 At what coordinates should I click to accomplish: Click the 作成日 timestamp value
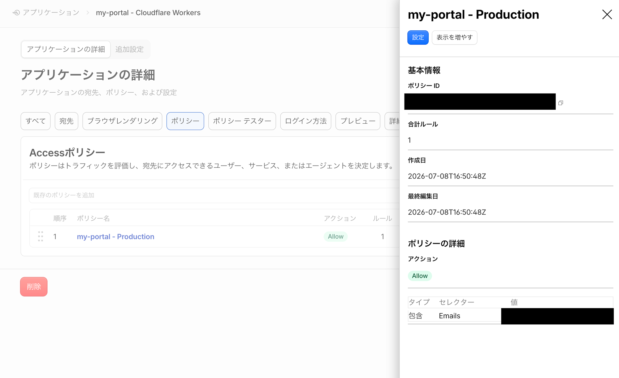(447, 176)
